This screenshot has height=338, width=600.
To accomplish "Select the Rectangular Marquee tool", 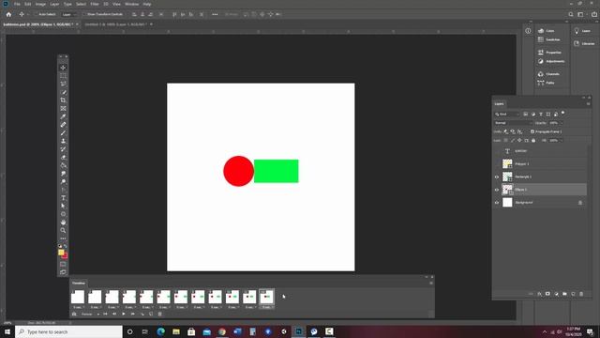I will click(63, 76).
